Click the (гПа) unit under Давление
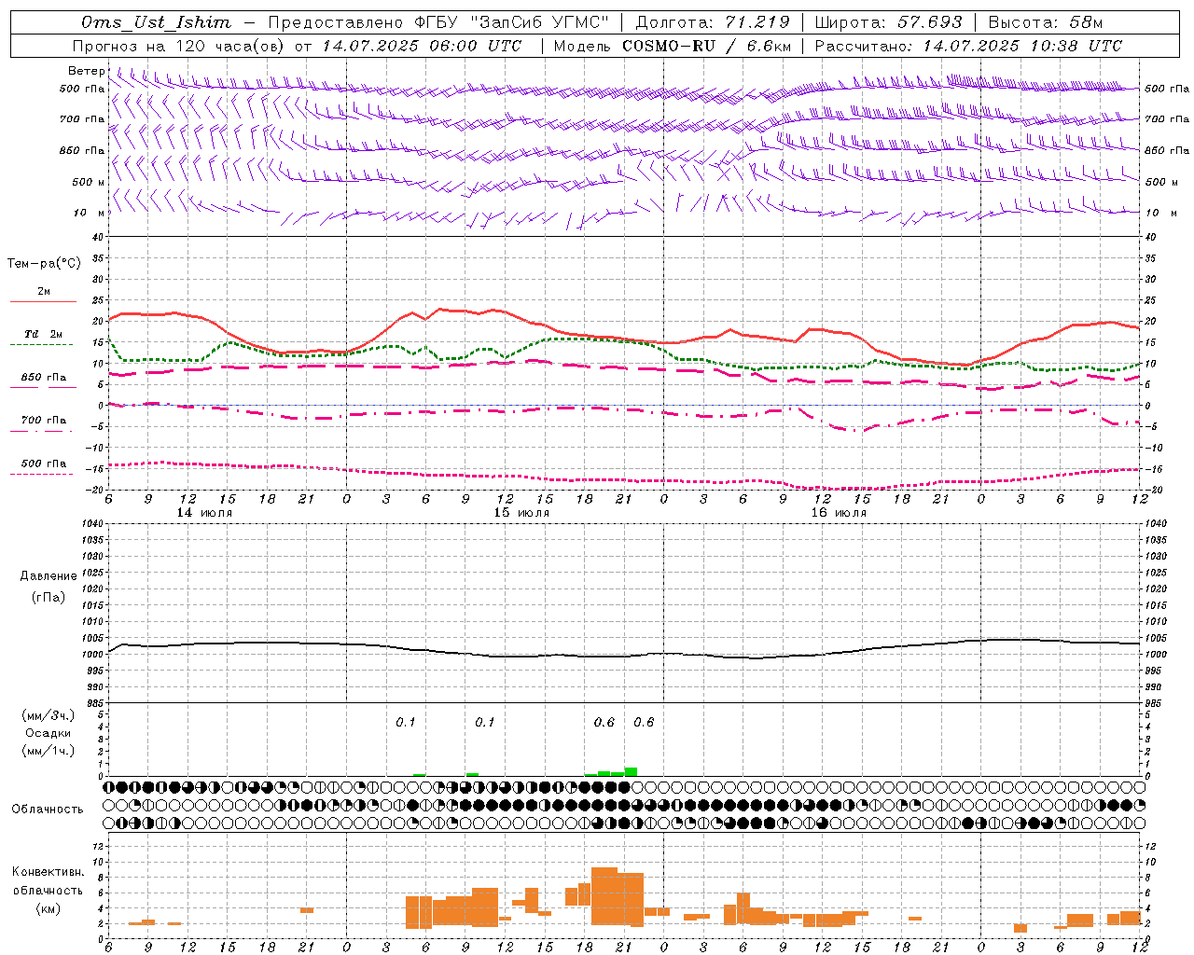The image size is (1194, 955). coord(49,597)
